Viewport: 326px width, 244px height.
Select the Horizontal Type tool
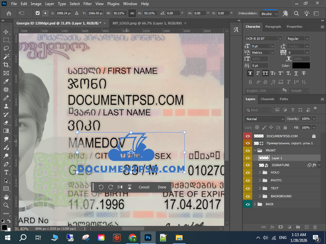6,172
